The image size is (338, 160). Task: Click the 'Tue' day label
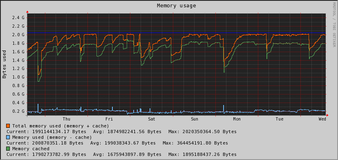coord(280,119)
